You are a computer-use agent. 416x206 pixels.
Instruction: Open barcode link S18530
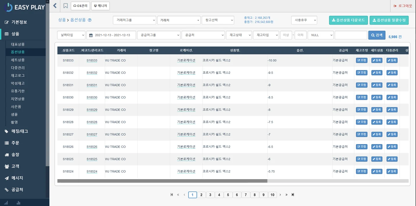click(92, 98)
